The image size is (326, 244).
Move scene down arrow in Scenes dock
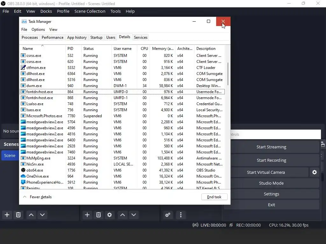[42, 215]
